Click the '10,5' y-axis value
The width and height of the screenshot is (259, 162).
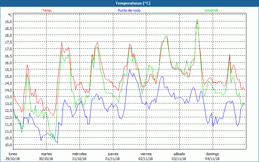click(9, 138)
